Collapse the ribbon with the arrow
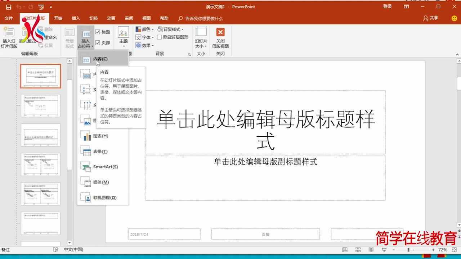The width and height of the screenshot is (461, 259). pyautogui.click(x=457, y=55)
